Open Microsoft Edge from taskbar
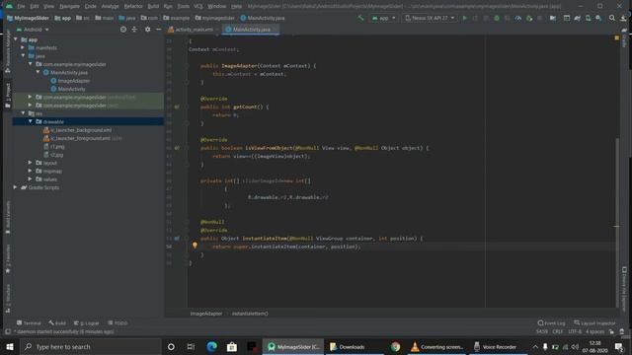The image size is (632, 355). (211, 346)
